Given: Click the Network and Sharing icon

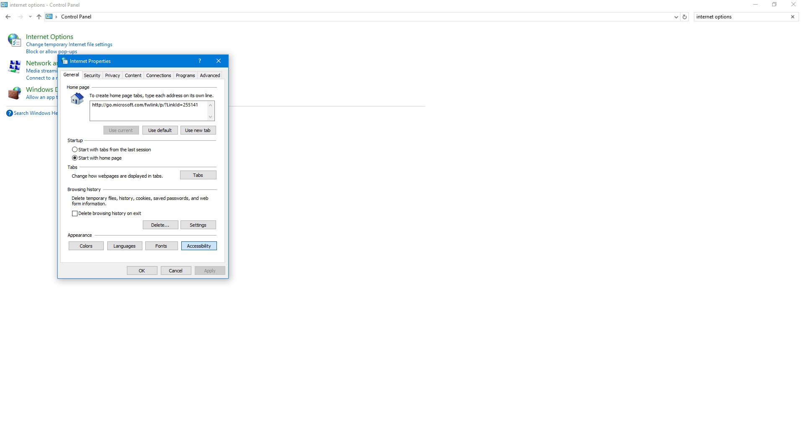Looking at the screenshot, I should (15, 67).
